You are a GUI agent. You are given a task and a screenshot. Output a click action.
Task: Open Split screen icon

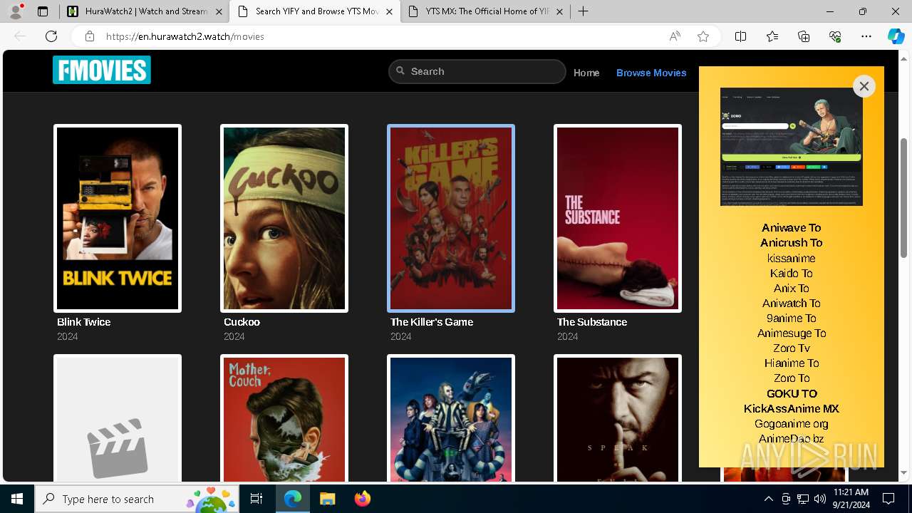point(740,36)
